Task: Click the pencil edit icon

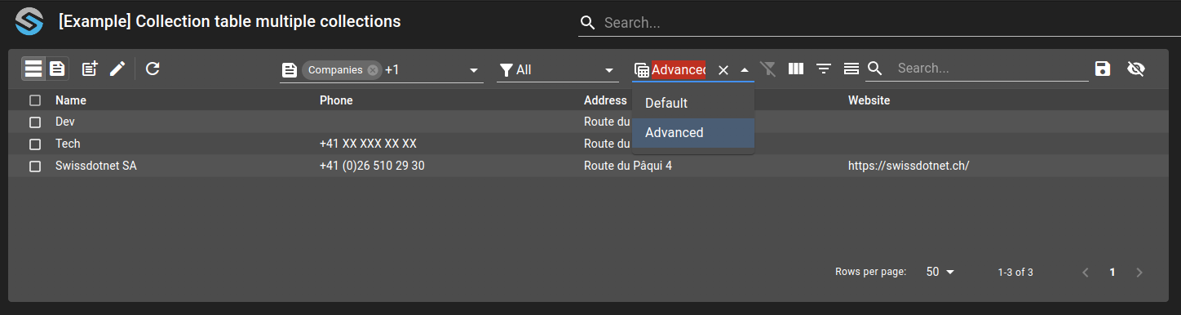Action: click(x=117, y=69)
